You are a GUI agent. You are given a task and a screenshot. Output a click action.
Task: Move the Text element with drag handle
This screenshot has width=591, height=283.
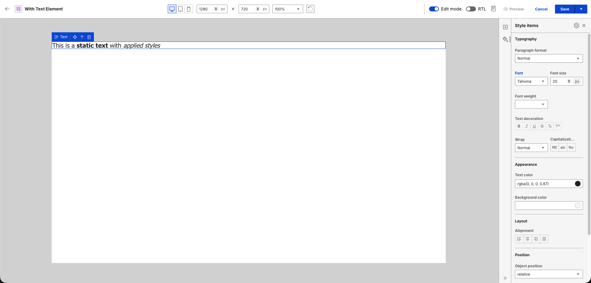click(x=75, y=37)
